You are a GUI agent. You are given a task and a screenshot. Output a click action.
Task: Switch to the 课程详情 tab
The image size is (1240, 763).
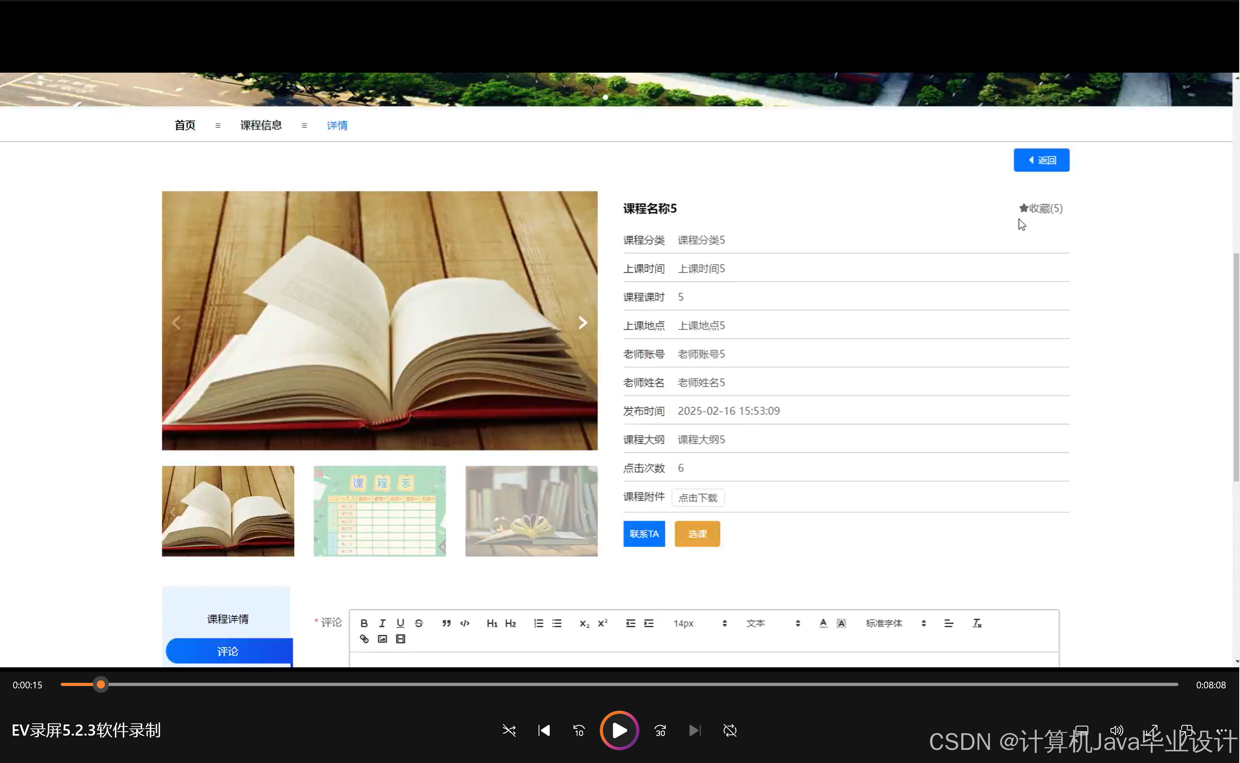228,618
